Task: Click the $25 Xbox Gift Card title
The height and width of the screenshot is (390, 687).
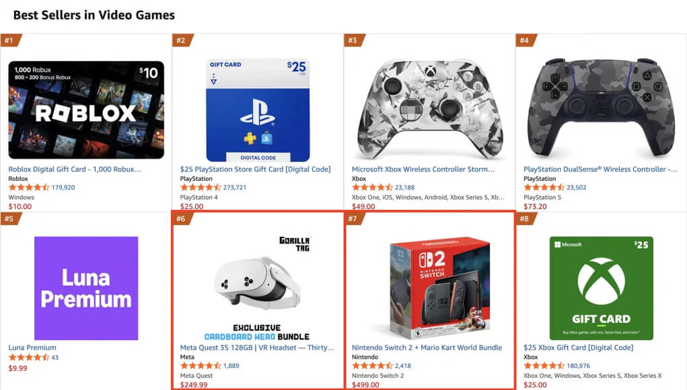Action: click(578, 348)
